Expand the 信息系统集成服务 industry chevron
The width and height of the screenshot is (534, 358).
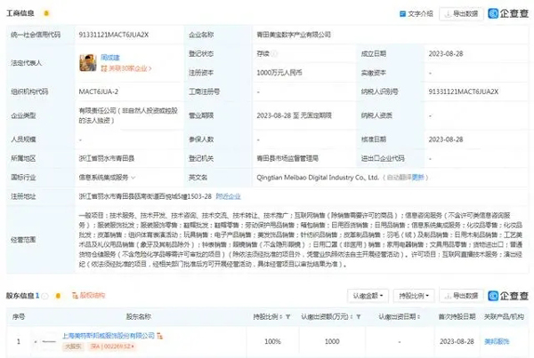[133, 178]
